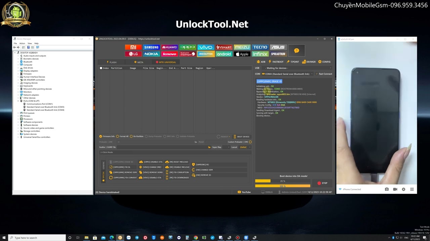Open the EMMC Layout dropdown

click(245, 147)
